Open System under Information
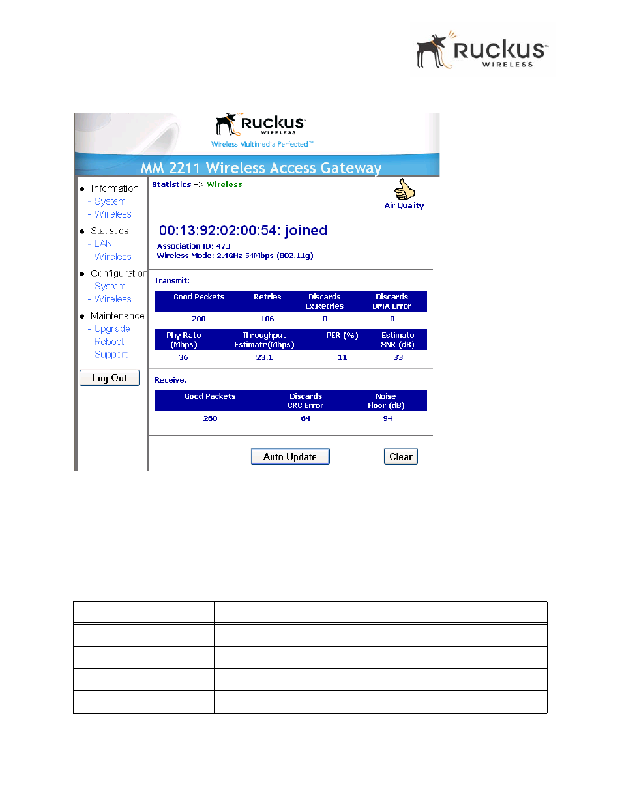Screen dimensions: 622x805 tap(110, 201)
